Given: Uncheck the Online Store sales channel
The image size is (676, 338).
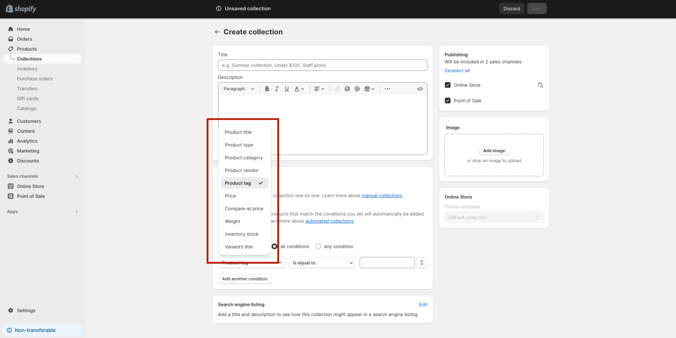Looking at the screenshot, I should point(448,85).
